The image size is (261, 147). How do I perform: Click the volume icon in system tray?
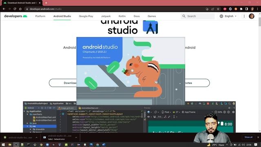pyautogui.click(x=243, y=145)
